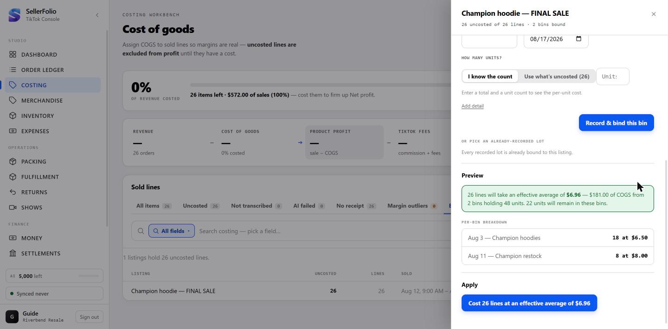Open the Returns page

pyautogui.click(x=53, y=192)
